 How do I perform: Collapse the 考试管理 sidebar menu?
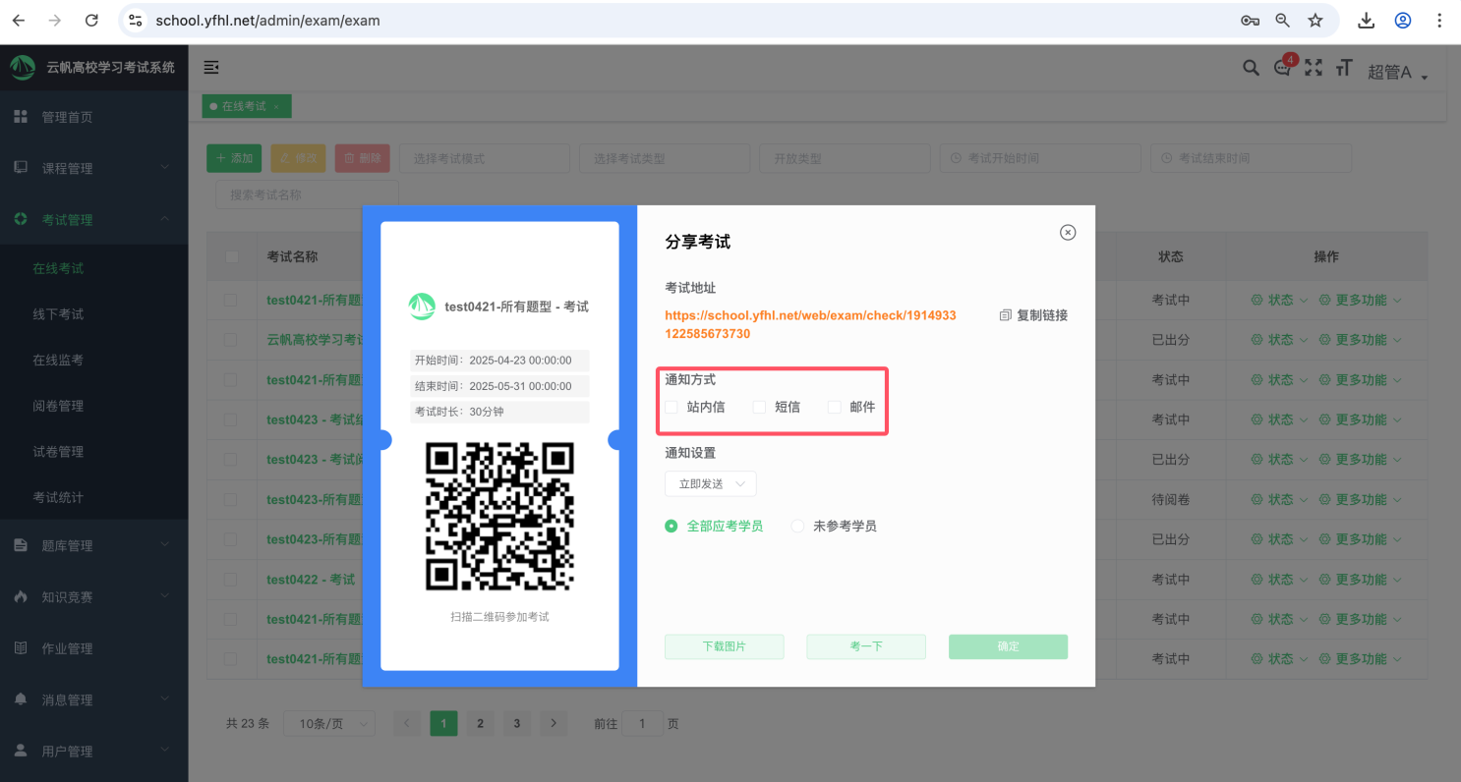click(94, 219)
